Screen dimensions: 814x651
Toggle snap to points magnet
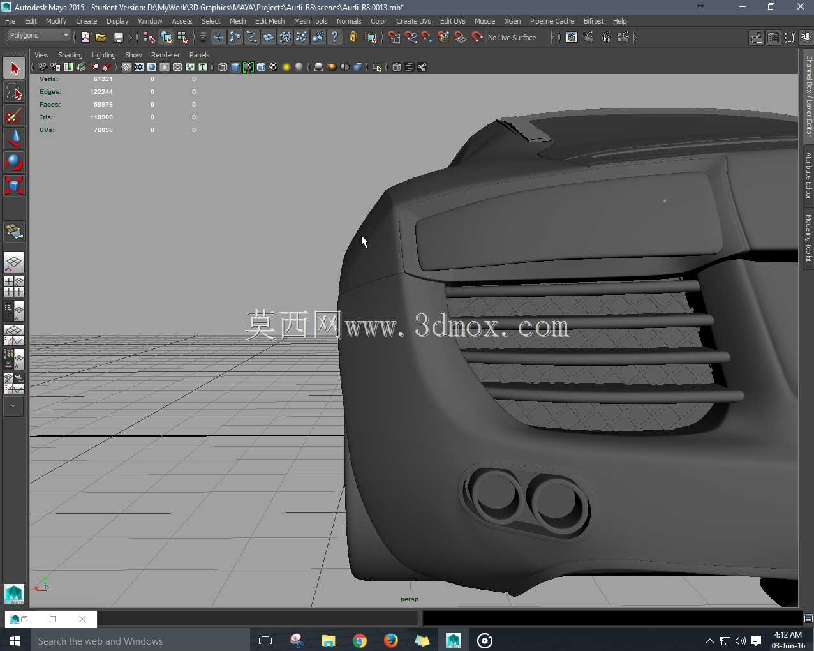427,38
